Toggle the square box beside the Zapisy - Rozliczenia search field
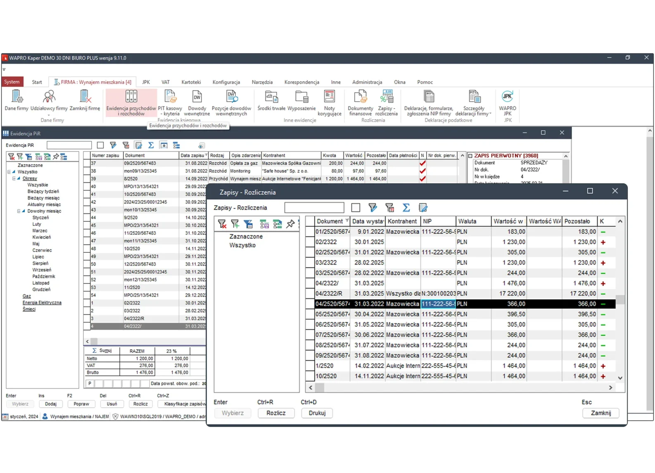The image size is (655, 473). tap(356, 208)
